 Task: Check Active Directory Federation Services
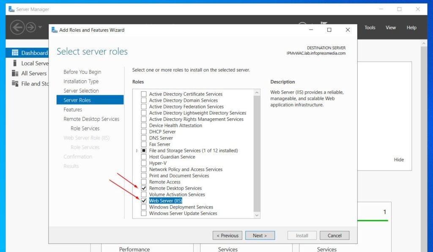click(144, 107)
